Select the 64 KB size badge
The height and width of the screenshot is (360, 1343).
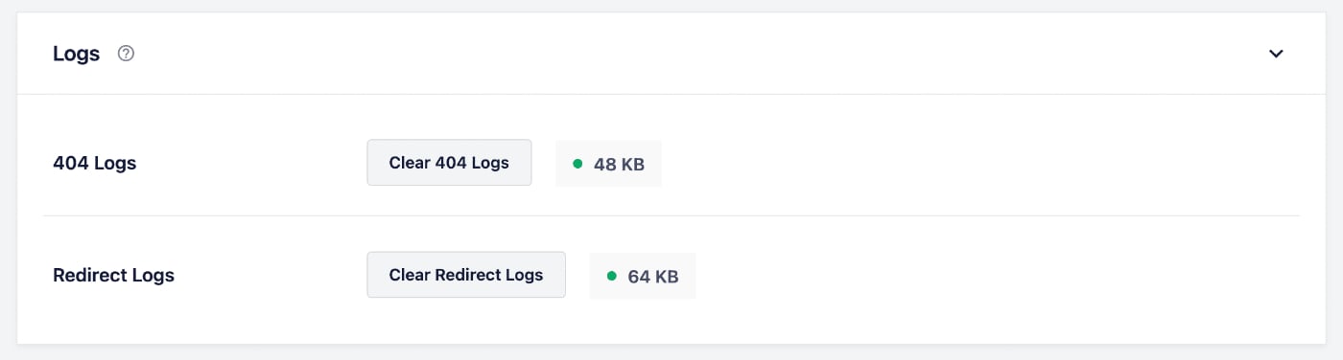click(643, 276)
